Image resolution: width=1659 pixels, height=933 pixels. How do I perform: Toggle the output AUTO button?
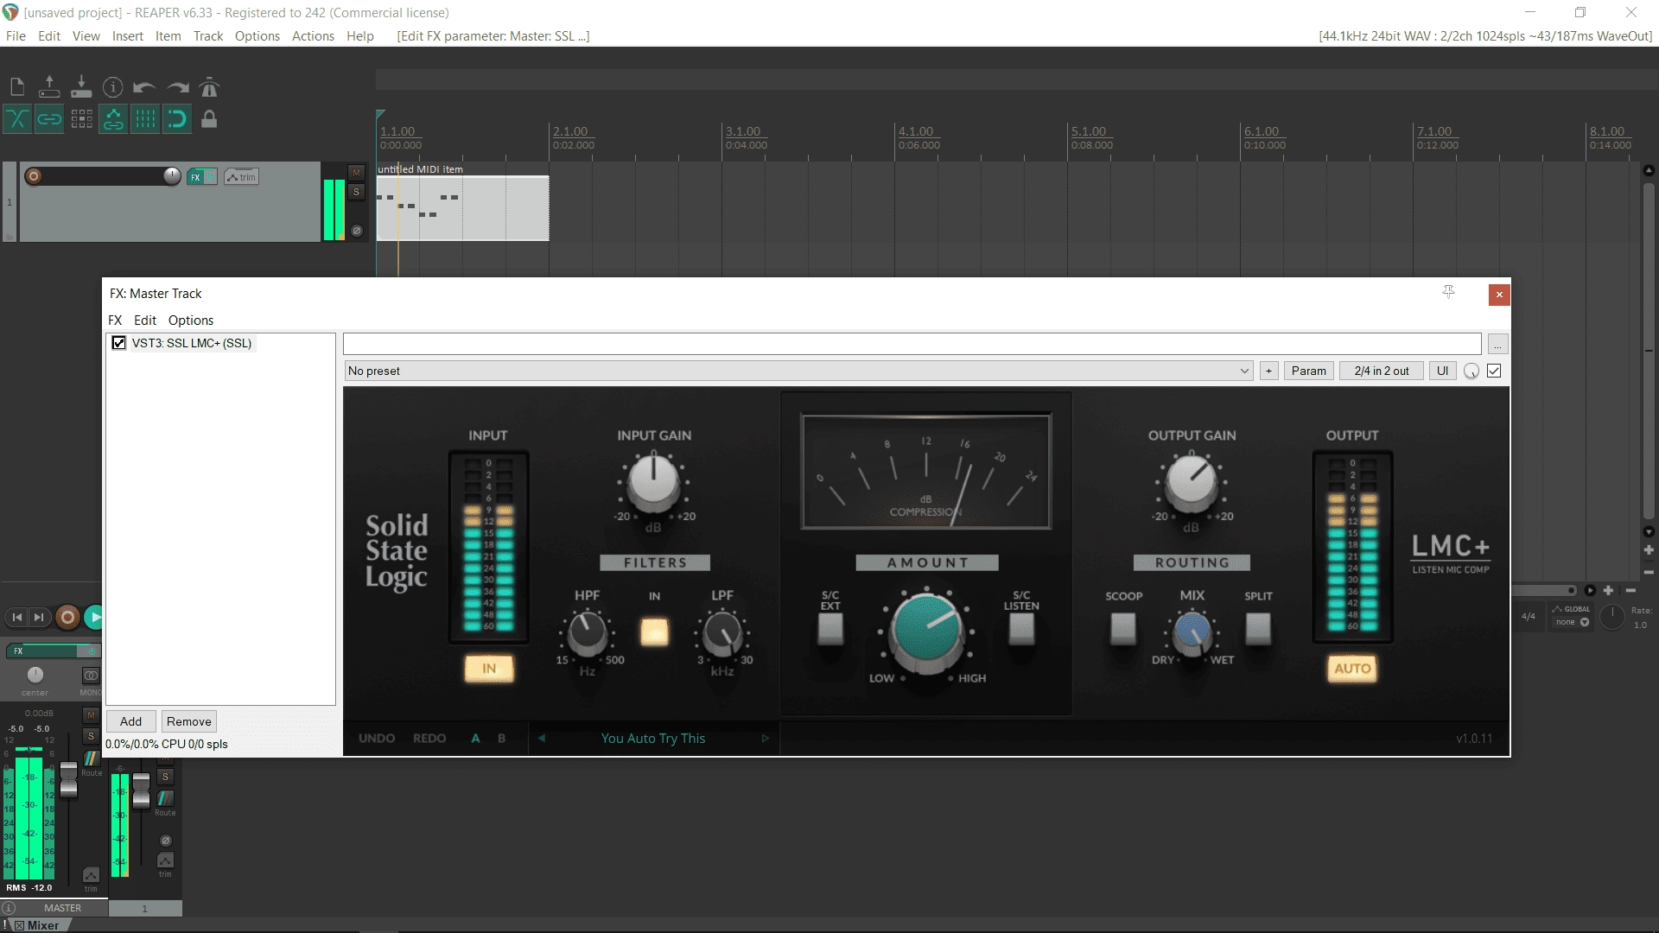(x=1352, y=669)
